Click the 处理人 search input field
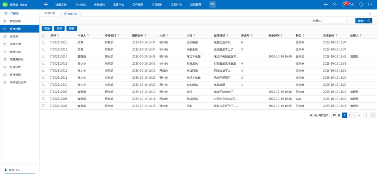The height and width of the screenshot is (174, 377). coord(335,21)
